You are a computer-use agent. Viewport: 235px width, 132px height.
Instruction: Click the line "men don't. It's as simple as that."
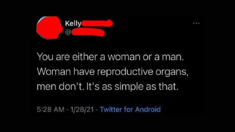click(107, 87)
